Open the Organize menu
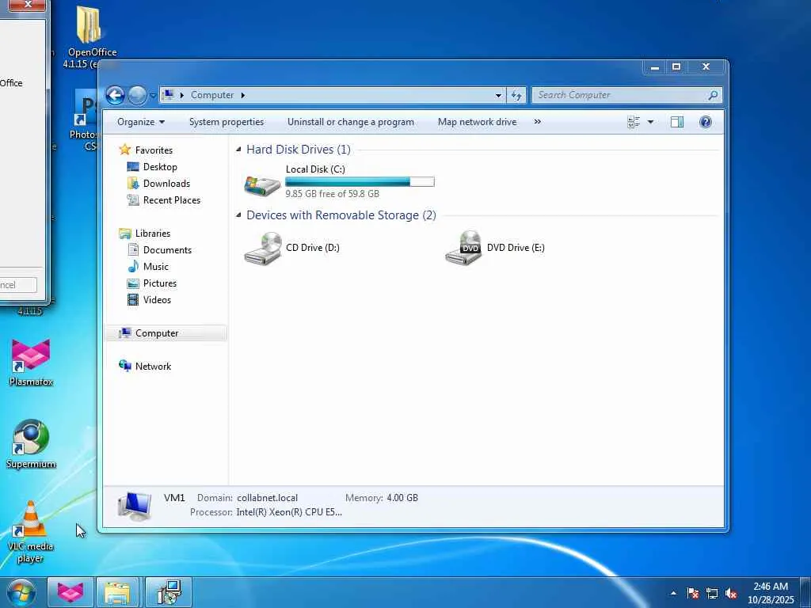This screenshot has height=608, width=811. pyautogui.click(x=141, y=122)
